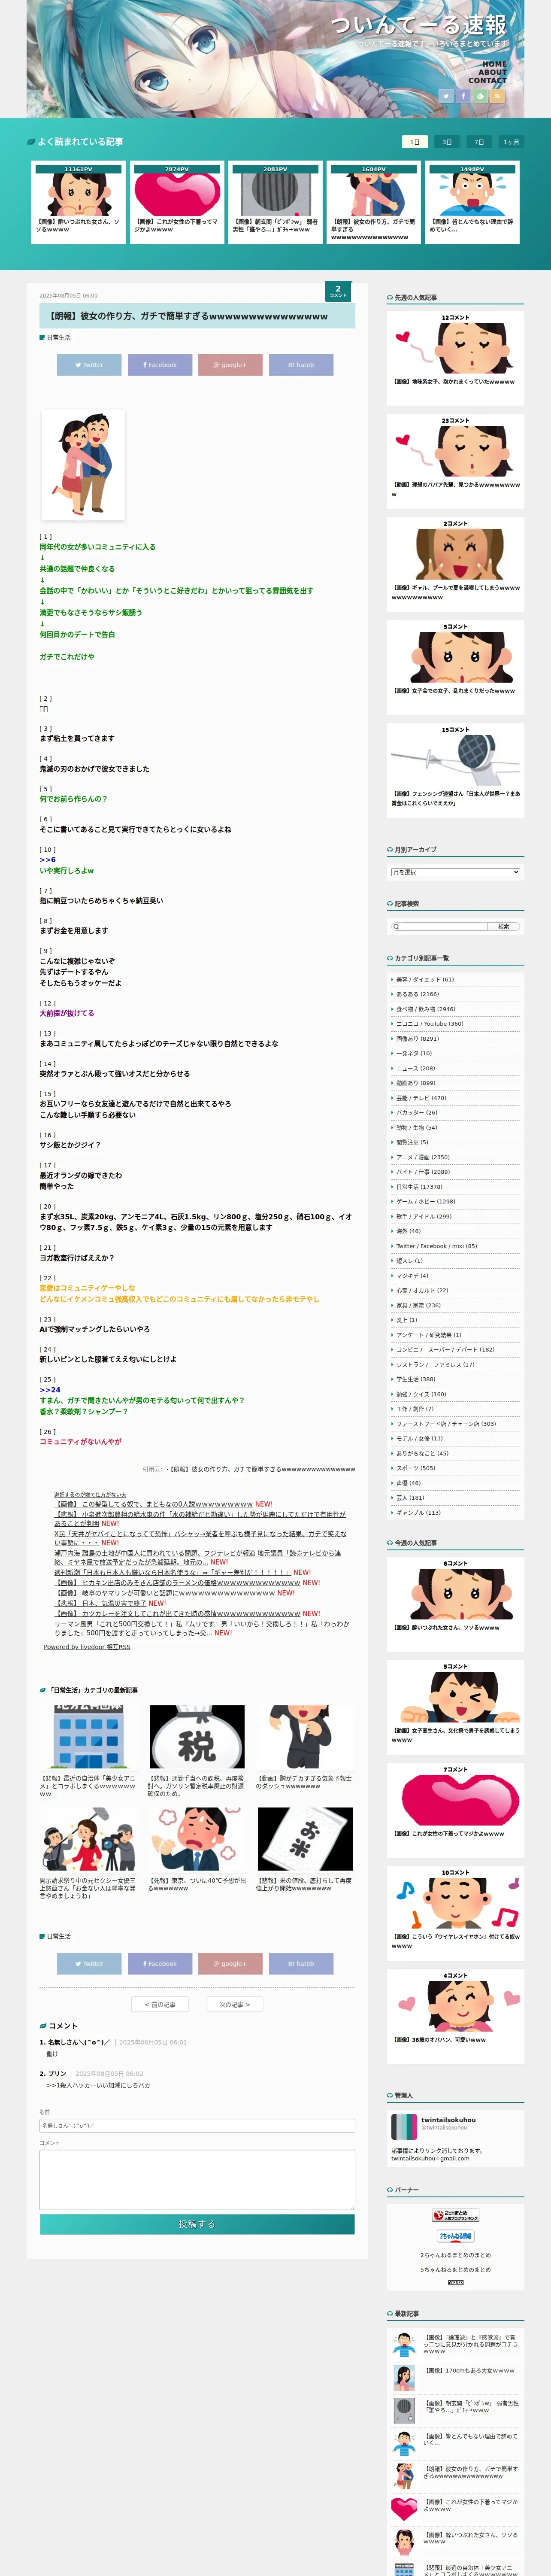Click the comment count badge on article
The width and height of the screenshot is (551, 2576).
click(x=338, y=291)
